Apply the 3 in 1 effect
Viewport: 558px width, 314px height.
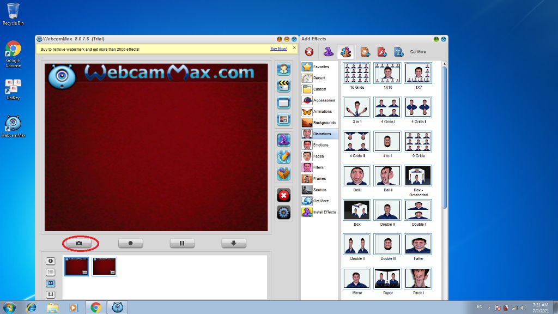coord(356,107)
